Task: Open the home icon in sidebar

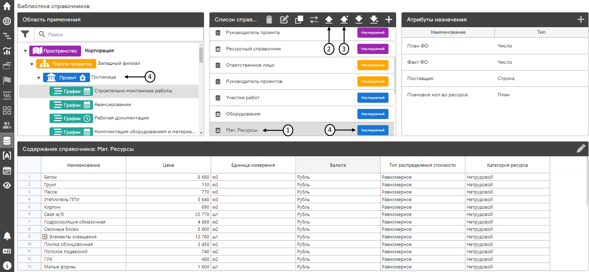Action: (x=7, y=6)
